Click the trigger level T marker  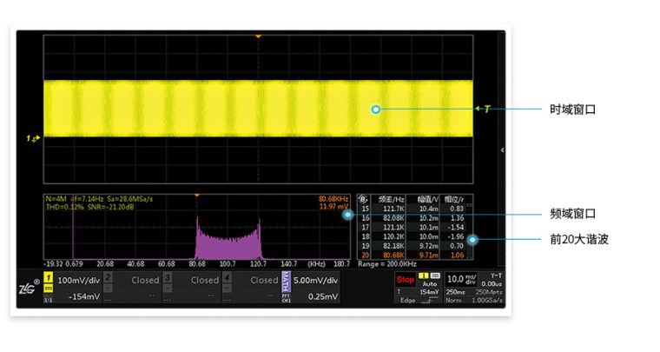485,109
